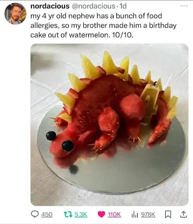
Task: Open the watermelon dinosaur photo
Action: tap(110, 124)
